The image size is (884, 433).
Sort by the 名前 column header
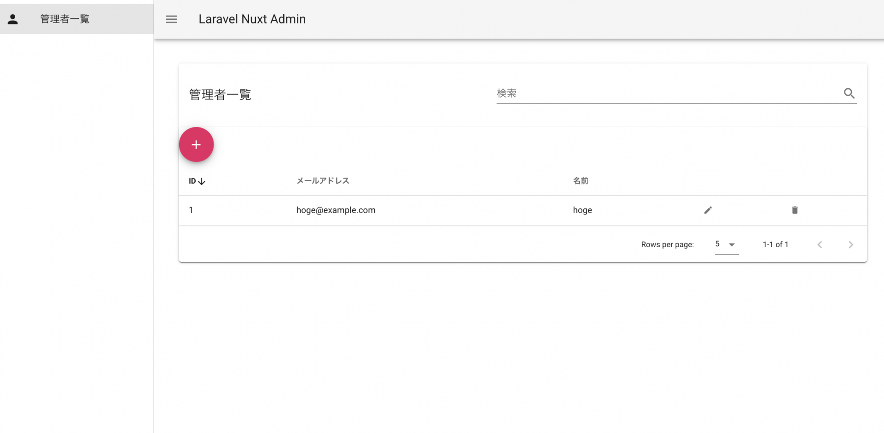pyautogui.click(x=580, y=181)
